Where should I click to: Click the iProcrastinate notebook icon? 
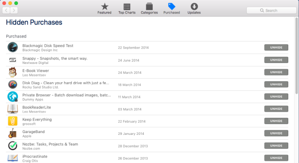coord(12,158)
